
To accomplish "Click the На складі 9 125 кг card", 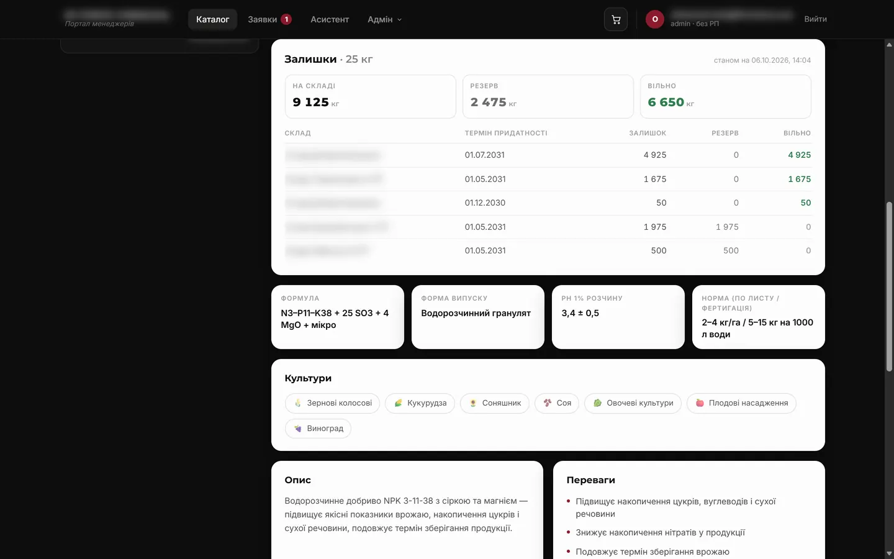I will pos(371,96).
